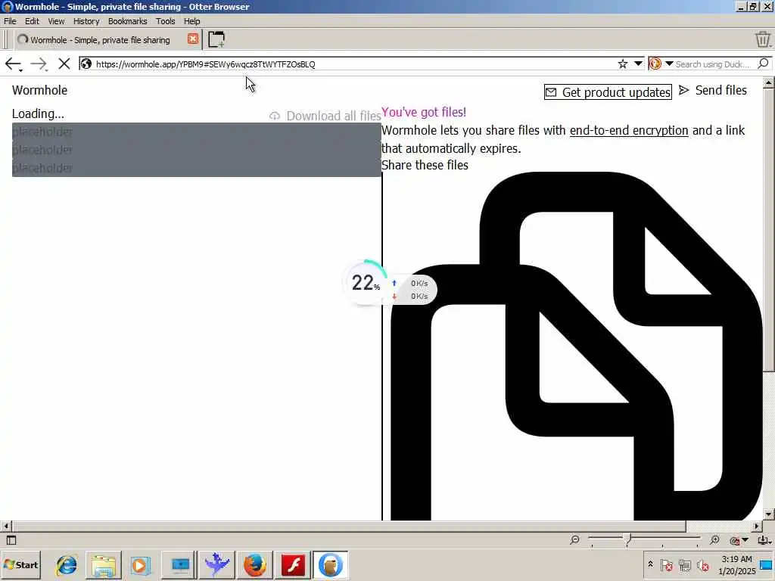Click the vertical scrollbar thumb
The height and width of the screenshot is (581, 775).
768,231
